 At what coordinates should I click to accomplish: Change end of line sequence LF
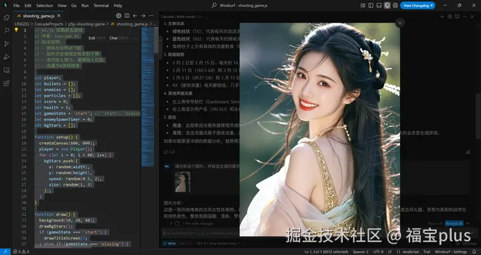tap(390, 252)
